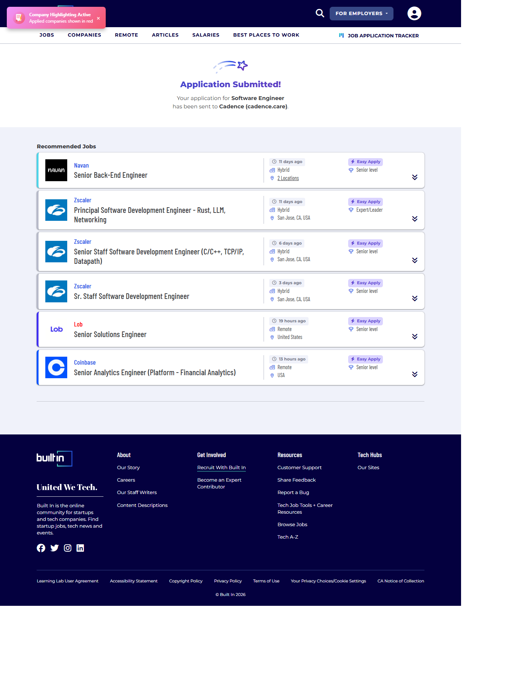The width and height of the screenshot is (506, 673).
Task: Open the Sr. Staff Software Development Engineer job
Action: pyautogui.click(x=131, y=297)
